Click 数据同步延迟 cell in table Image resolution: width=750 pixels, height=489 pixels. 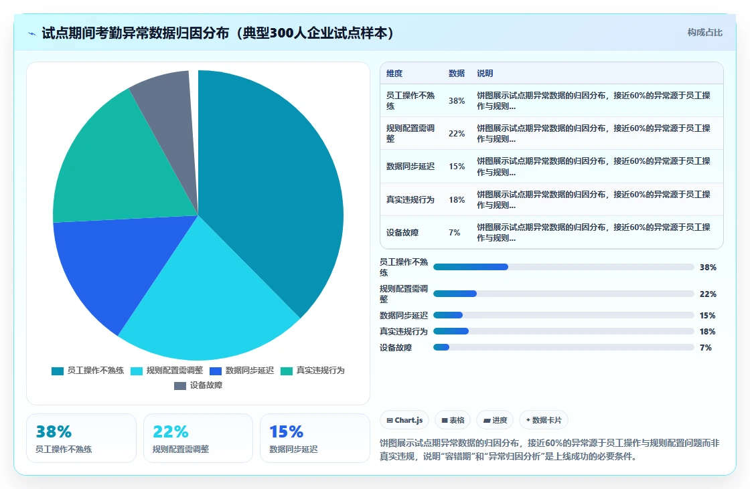point(411,167)
